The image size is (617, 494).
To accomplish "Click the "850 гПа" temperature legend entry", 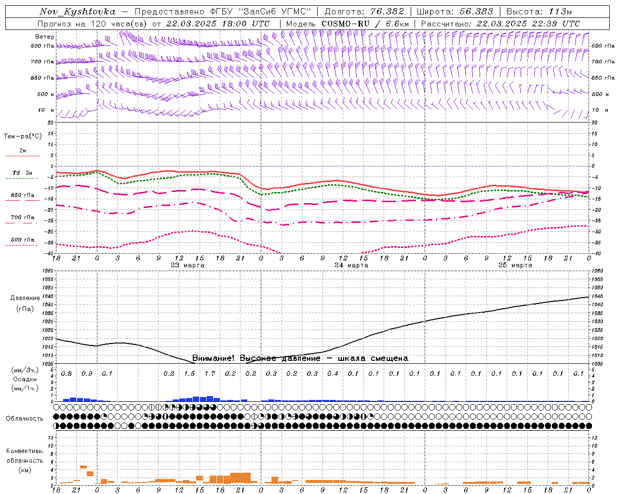I will [x=23, y=195].
